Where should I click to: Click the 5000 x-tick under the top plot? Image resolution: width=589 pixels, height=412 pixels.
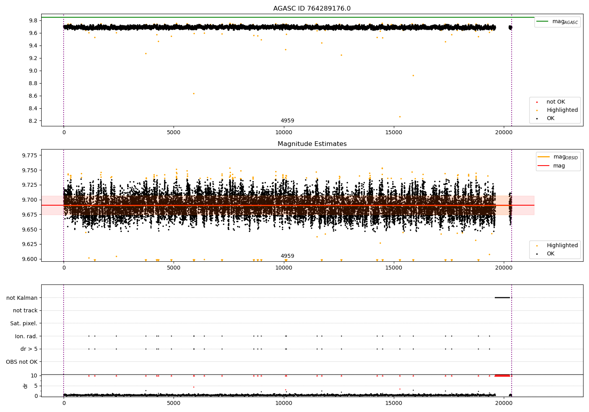[174, 132]
